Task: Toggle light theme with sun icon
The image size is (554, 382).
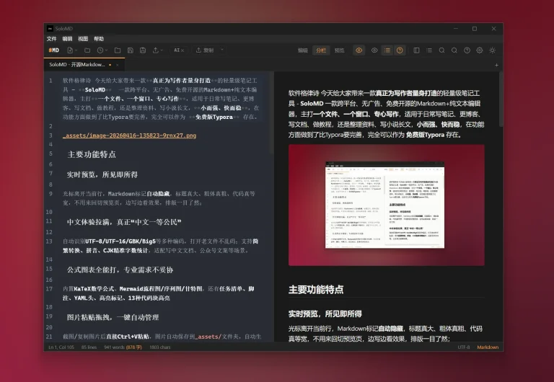Action: click(x=493, y=50)
